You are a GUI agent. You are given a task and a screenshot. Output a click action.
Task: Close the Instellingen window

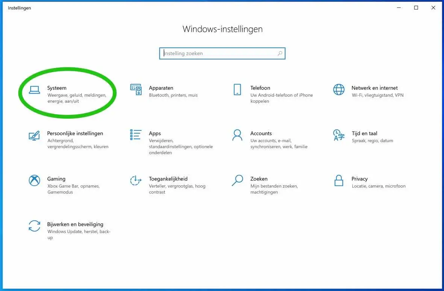tap(433, 8)
